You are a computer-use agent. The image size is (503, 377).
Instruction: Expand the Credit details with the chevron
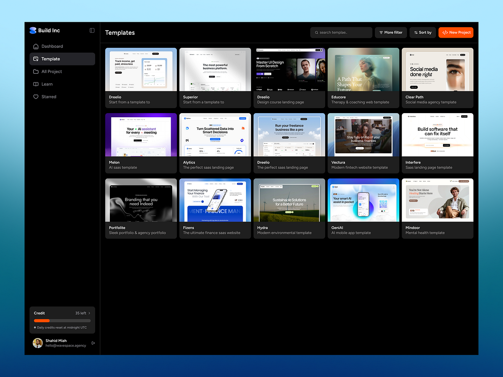(x=89, y=313)
